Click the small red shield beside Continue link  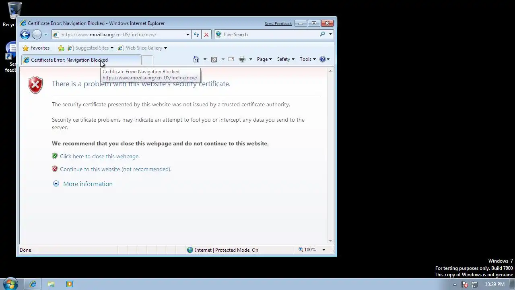pyautogui.click(x=55, y=169)
